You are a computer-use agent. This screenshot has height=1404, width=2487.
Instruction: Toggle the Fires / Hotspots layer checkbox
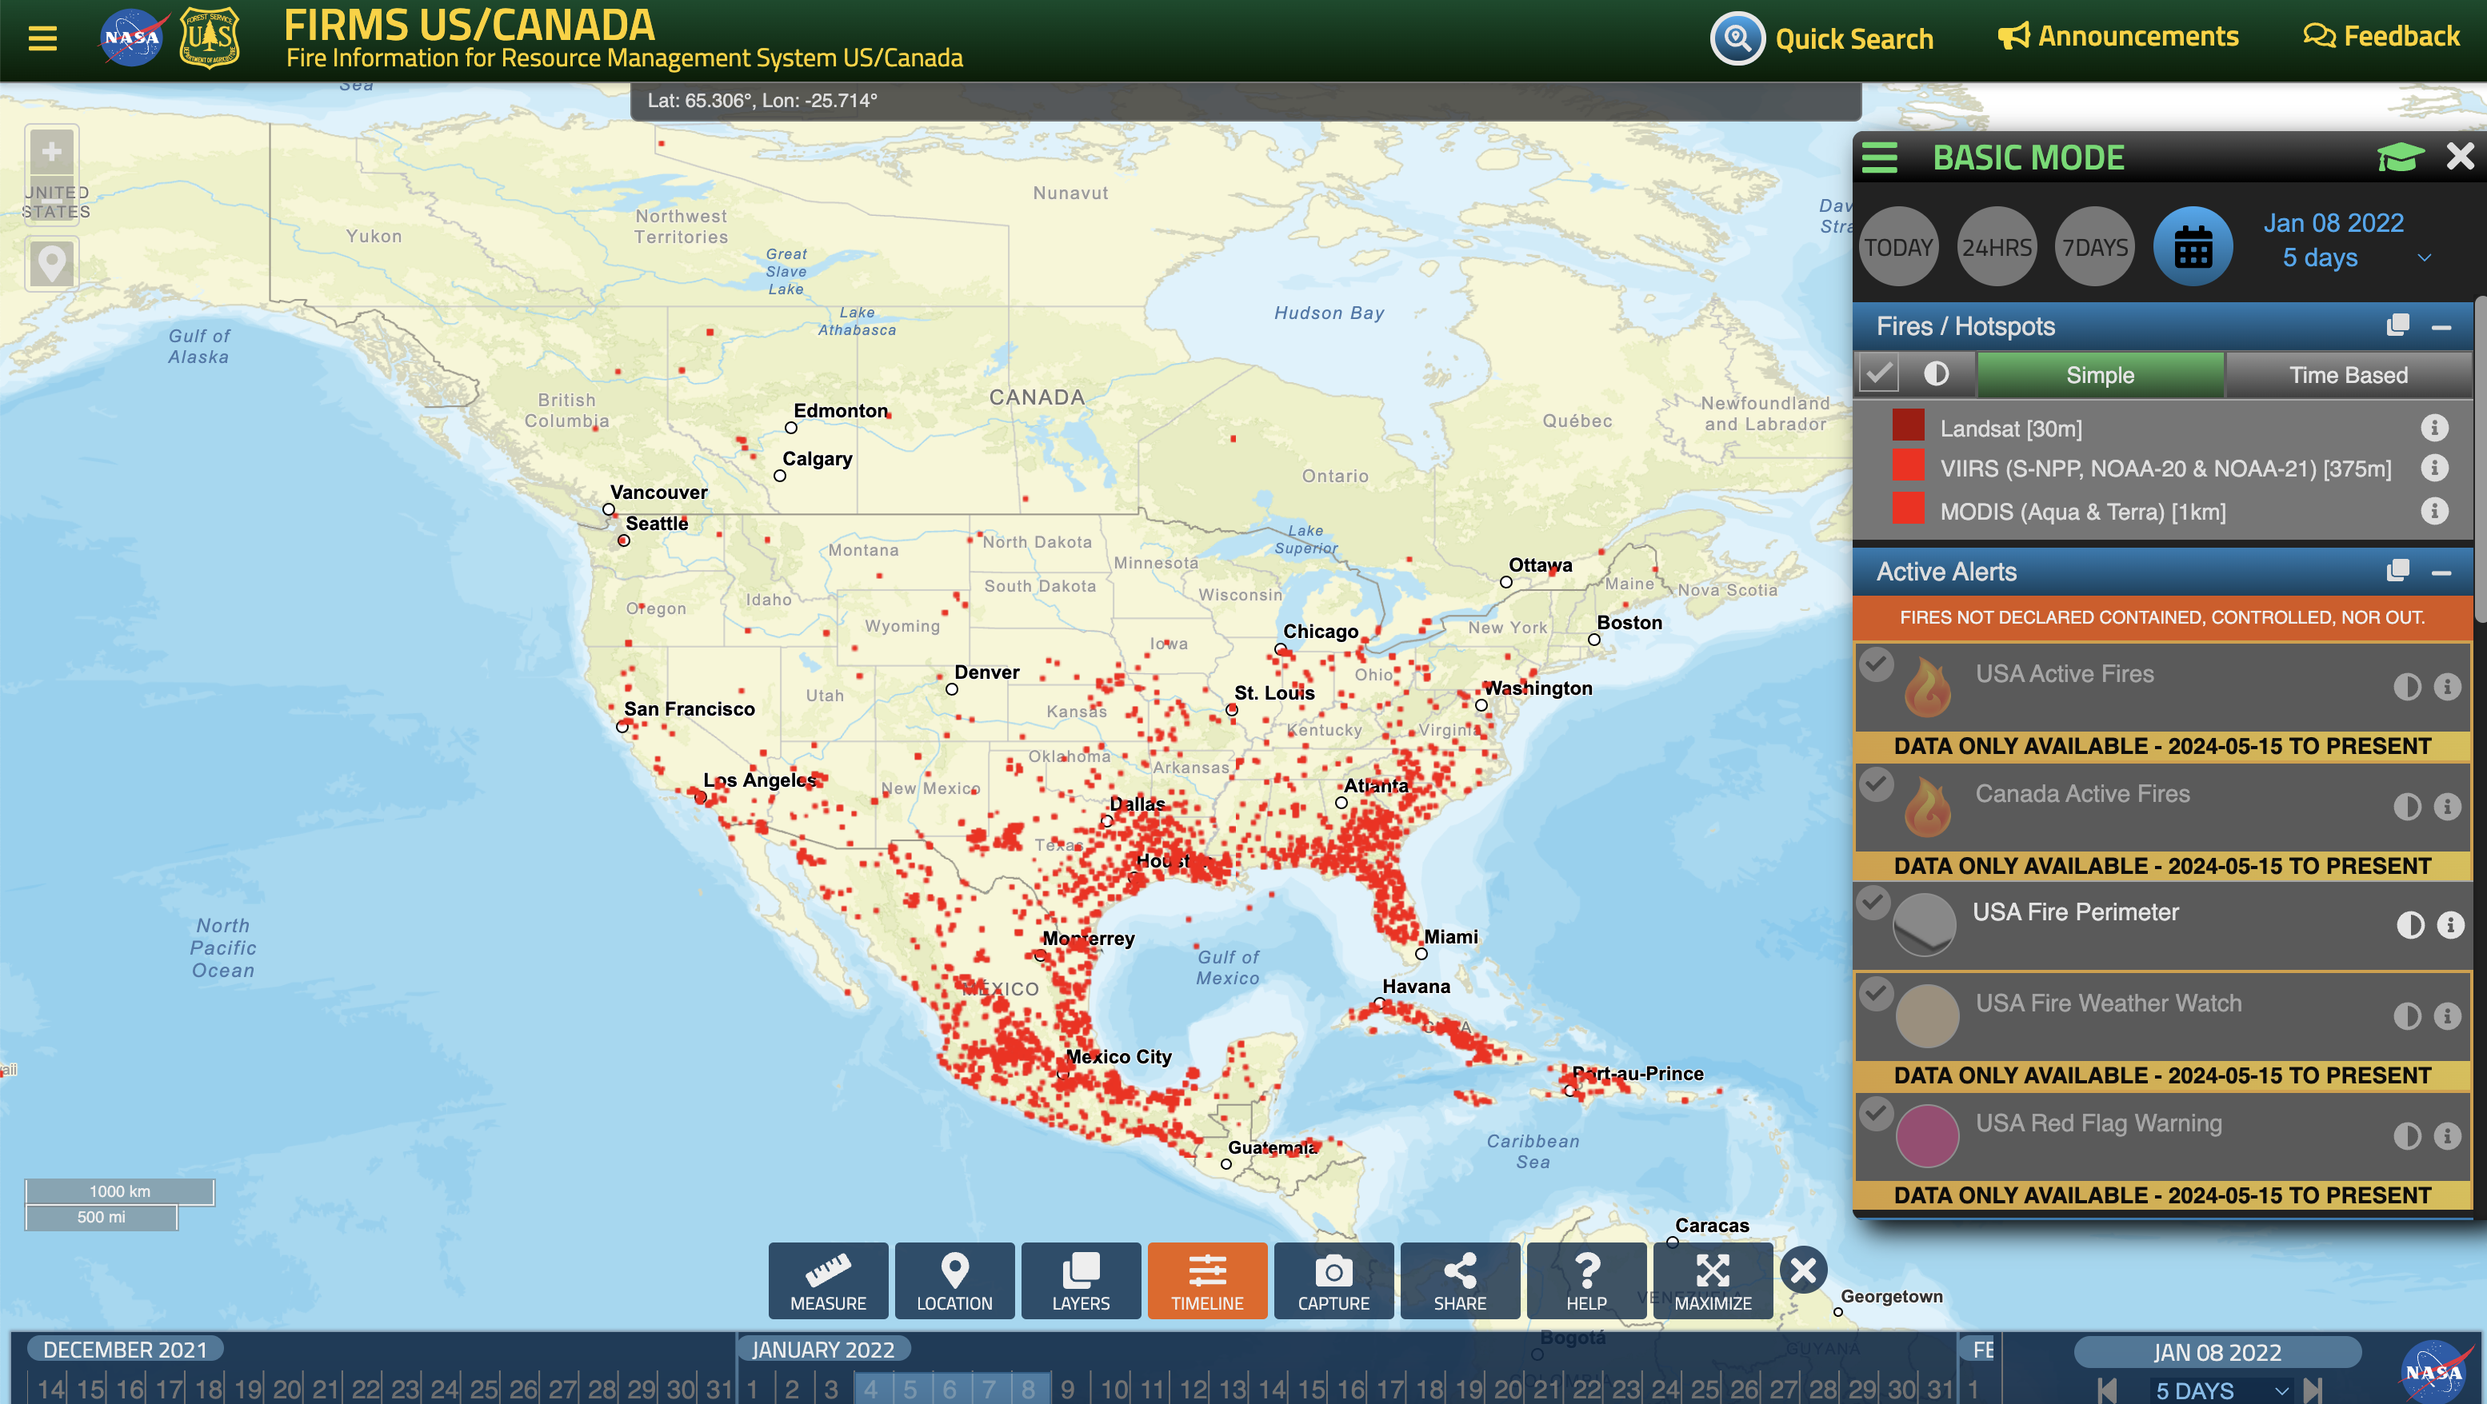click(x=1879, y=374)
